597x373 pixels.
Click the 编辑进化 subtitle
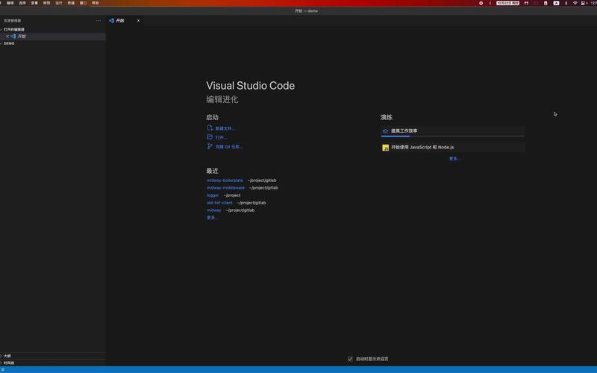point(222,99)
